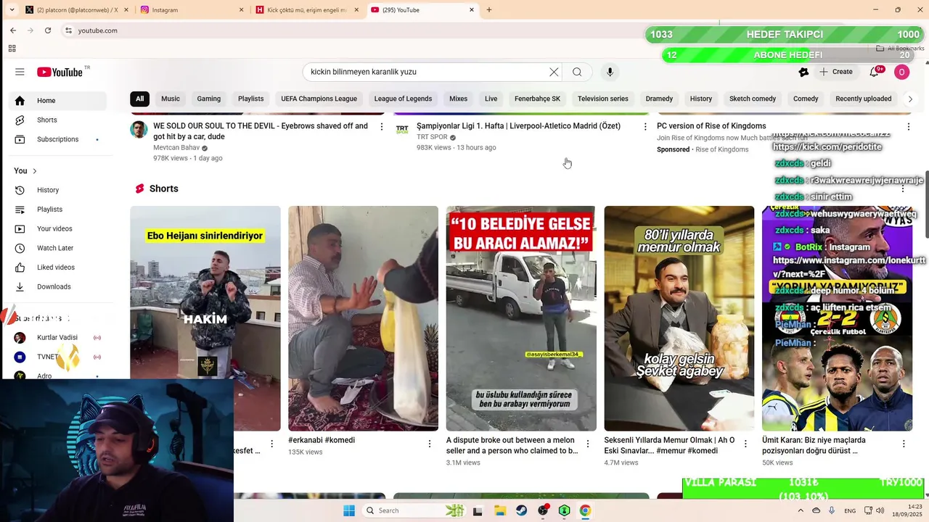Screen dimensions: 929x522
Task: Open the YouTube hamburger guide menu
Action: click(20, 72)
